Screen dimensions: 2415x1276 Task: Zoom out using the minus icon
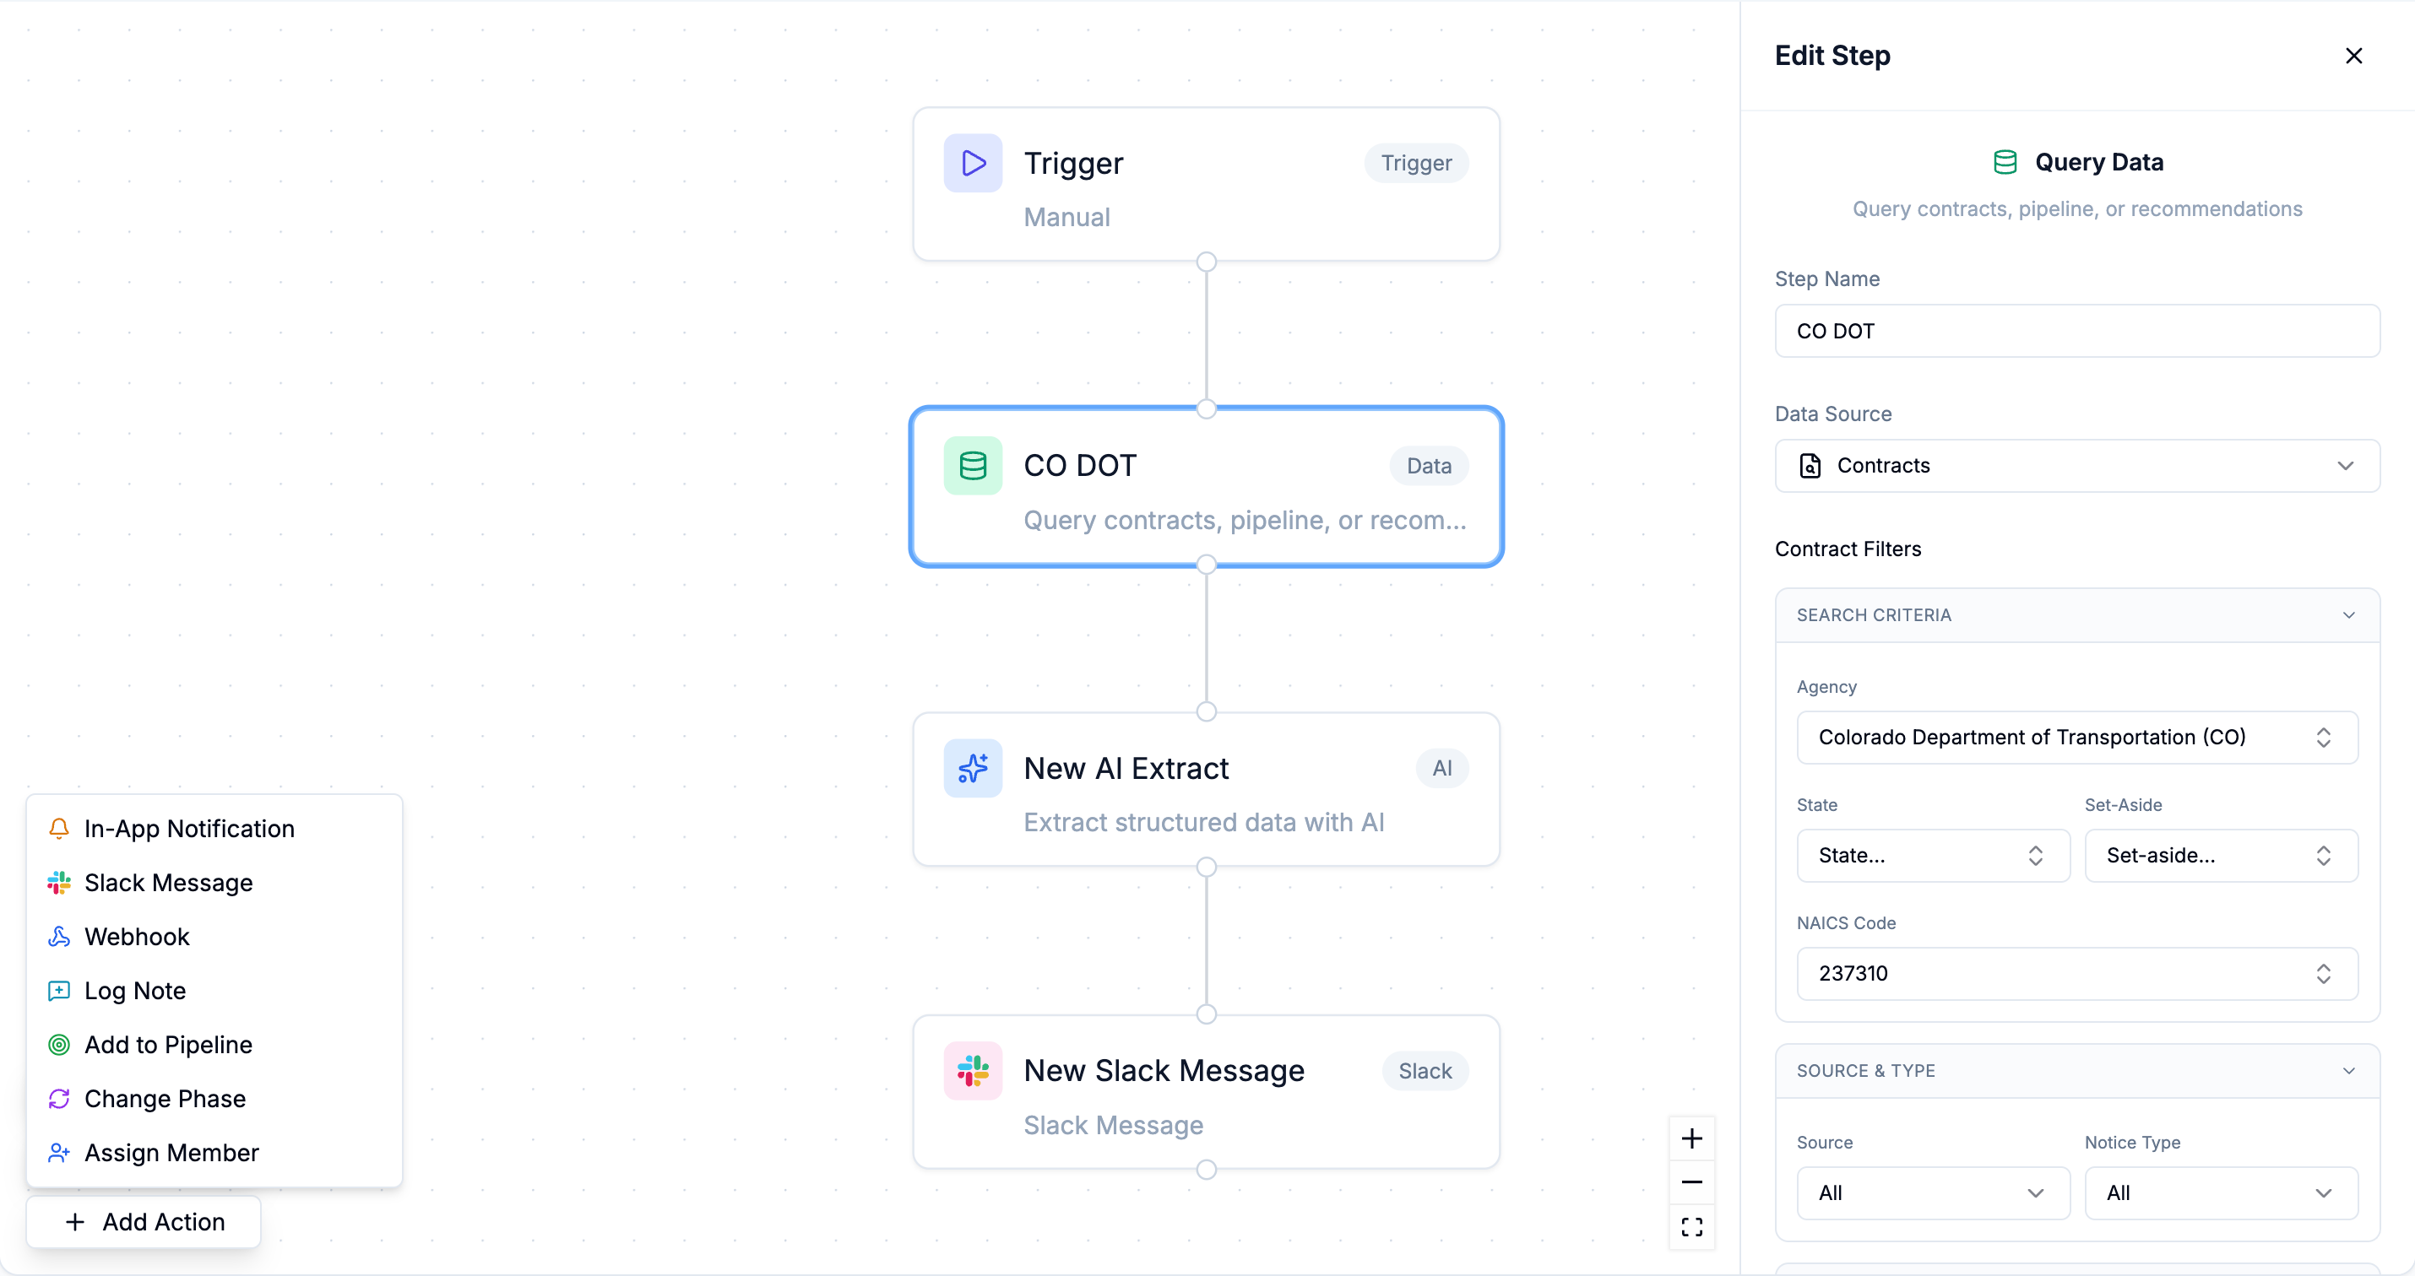click(x=1692, y=1181)
